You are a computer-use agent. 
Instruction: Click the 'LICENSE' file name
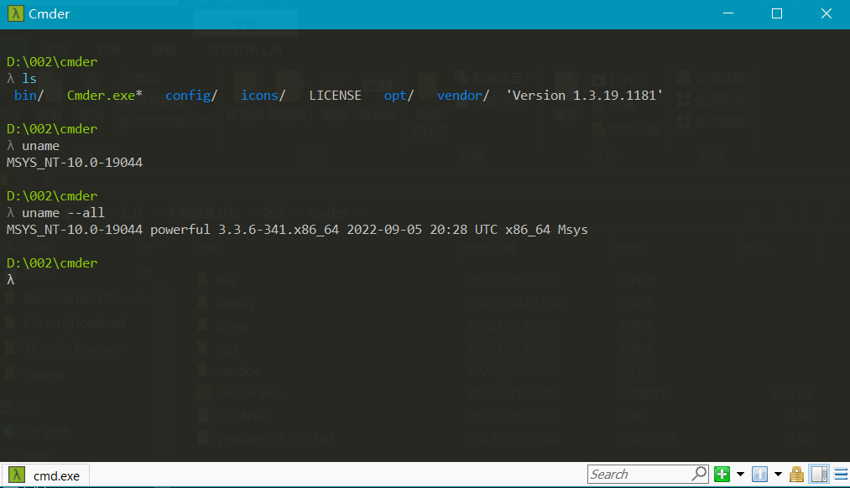pyautogui.click(x=335, y=96)
